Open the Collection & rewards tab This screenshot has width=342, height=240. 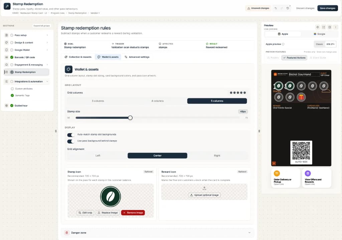[78, 57]
